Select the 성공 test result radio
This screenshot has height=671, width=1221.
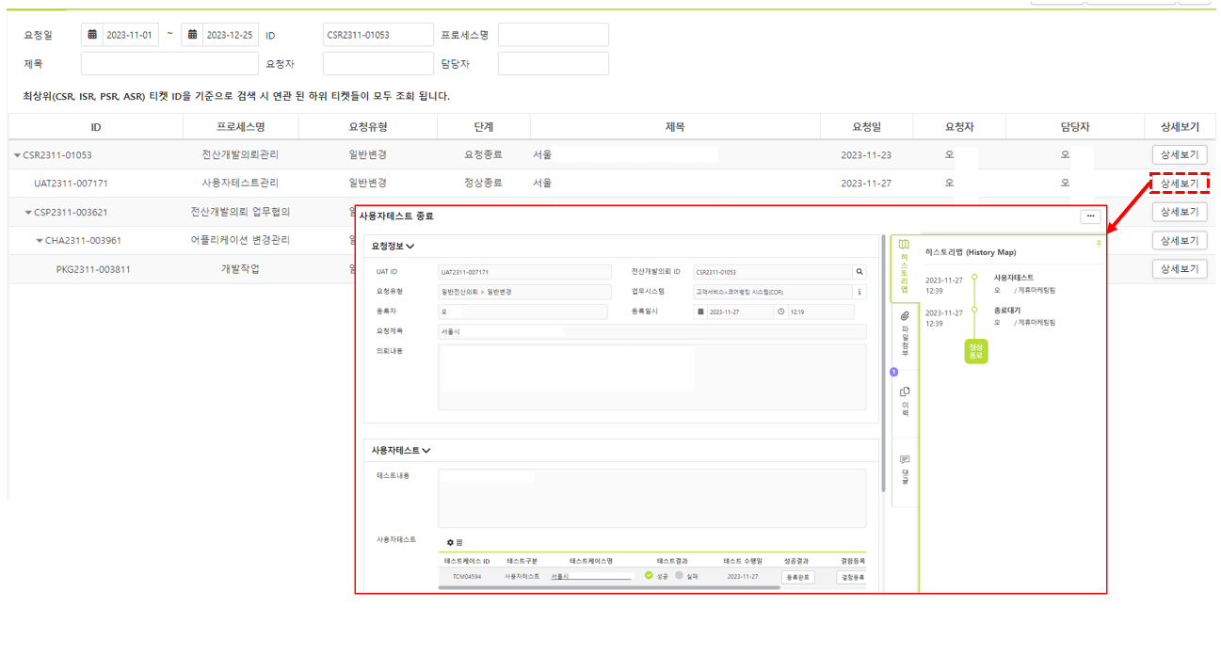click(x=649, y=575)
